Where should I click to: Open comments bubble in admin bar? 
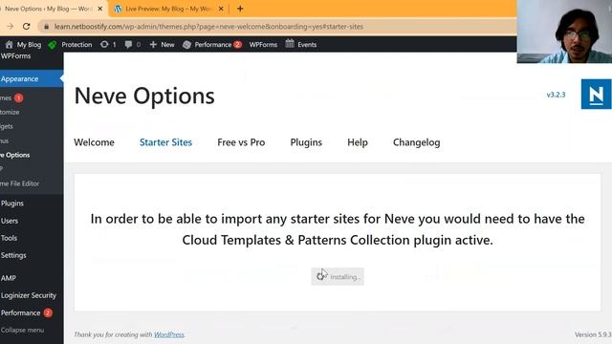(132, 45)
